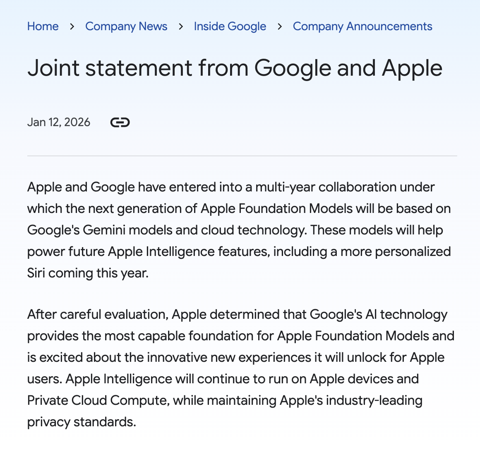Screen dimensions: 480x454
Task: Click the chevron after Company News breadcrumb
Action: tap(180, 26)
